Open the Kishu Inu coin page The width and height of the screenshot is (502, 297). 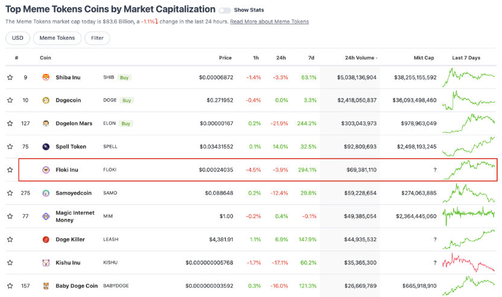tap(68, 263)
